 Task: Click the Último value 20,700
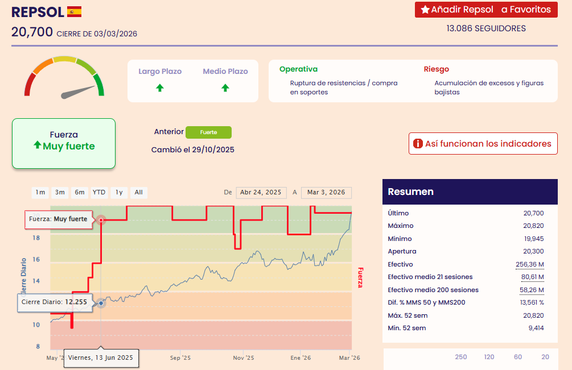pyautogui.click(x=533, y=213)
